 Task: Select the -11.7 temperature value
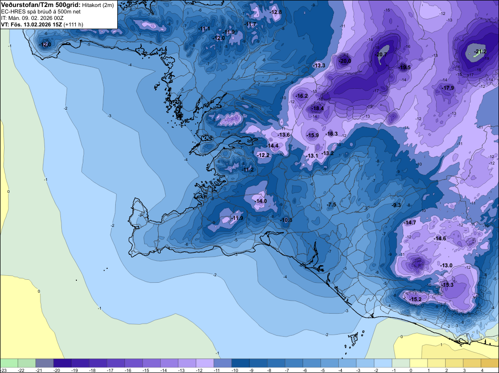pos(250,24)
